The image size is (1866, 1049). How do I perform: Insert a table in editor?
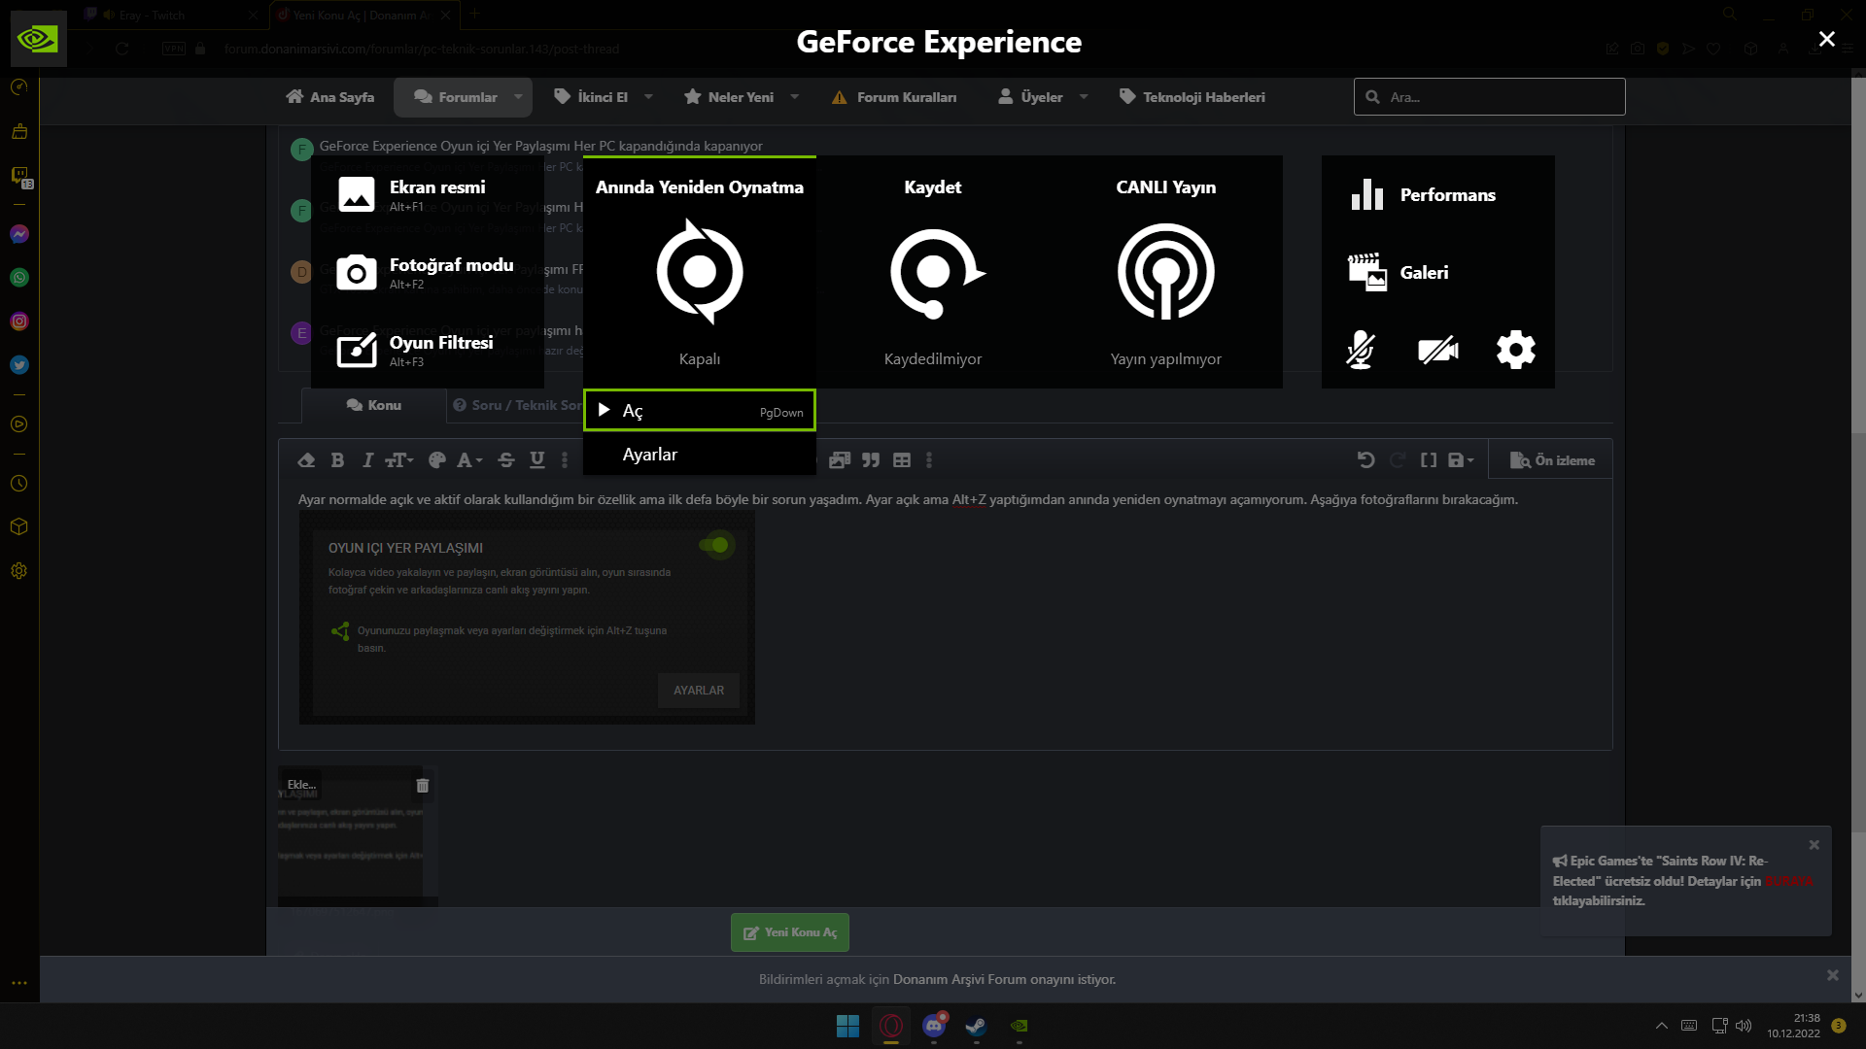tap(902, 460)
